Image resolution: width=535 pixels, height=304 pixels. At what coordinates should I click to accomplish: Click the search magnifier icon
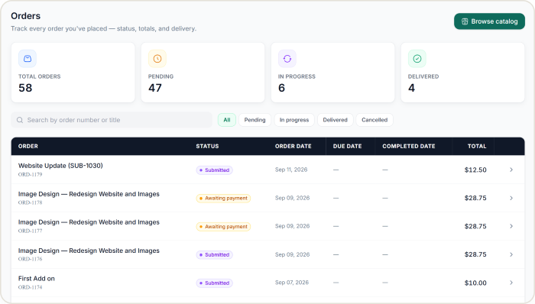20,120
